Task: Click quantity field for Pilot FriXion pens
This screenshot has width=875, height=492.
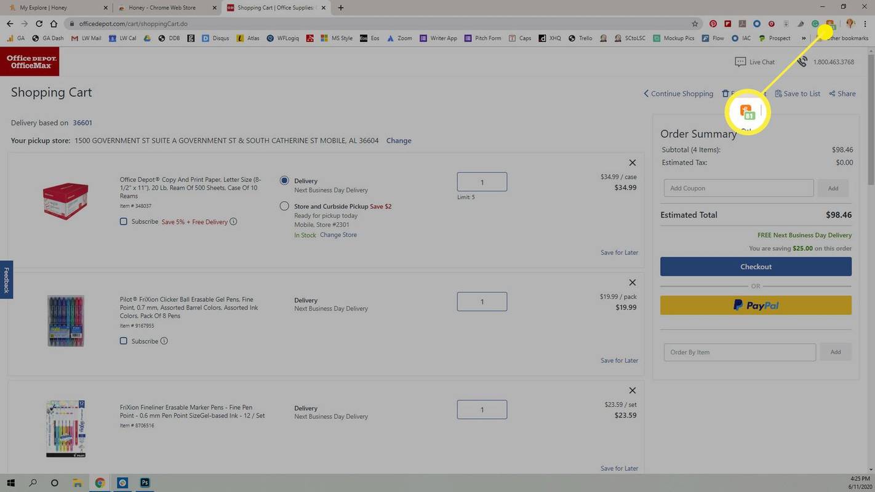Action: tap(482, 302)
